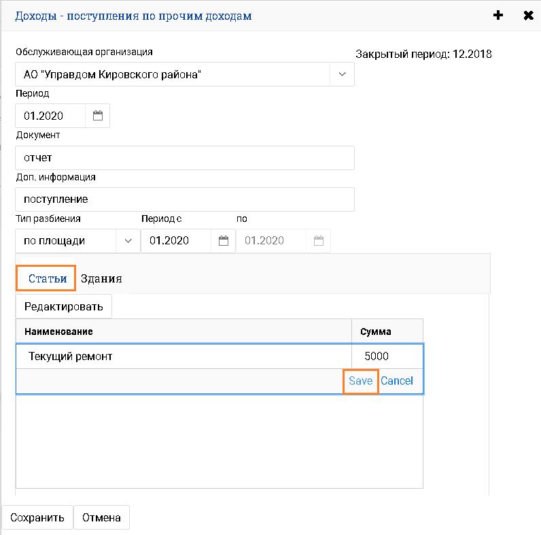
Task: Click the calendar icon of the по date field
Action: pyautogui.click(x=319, y=240)
